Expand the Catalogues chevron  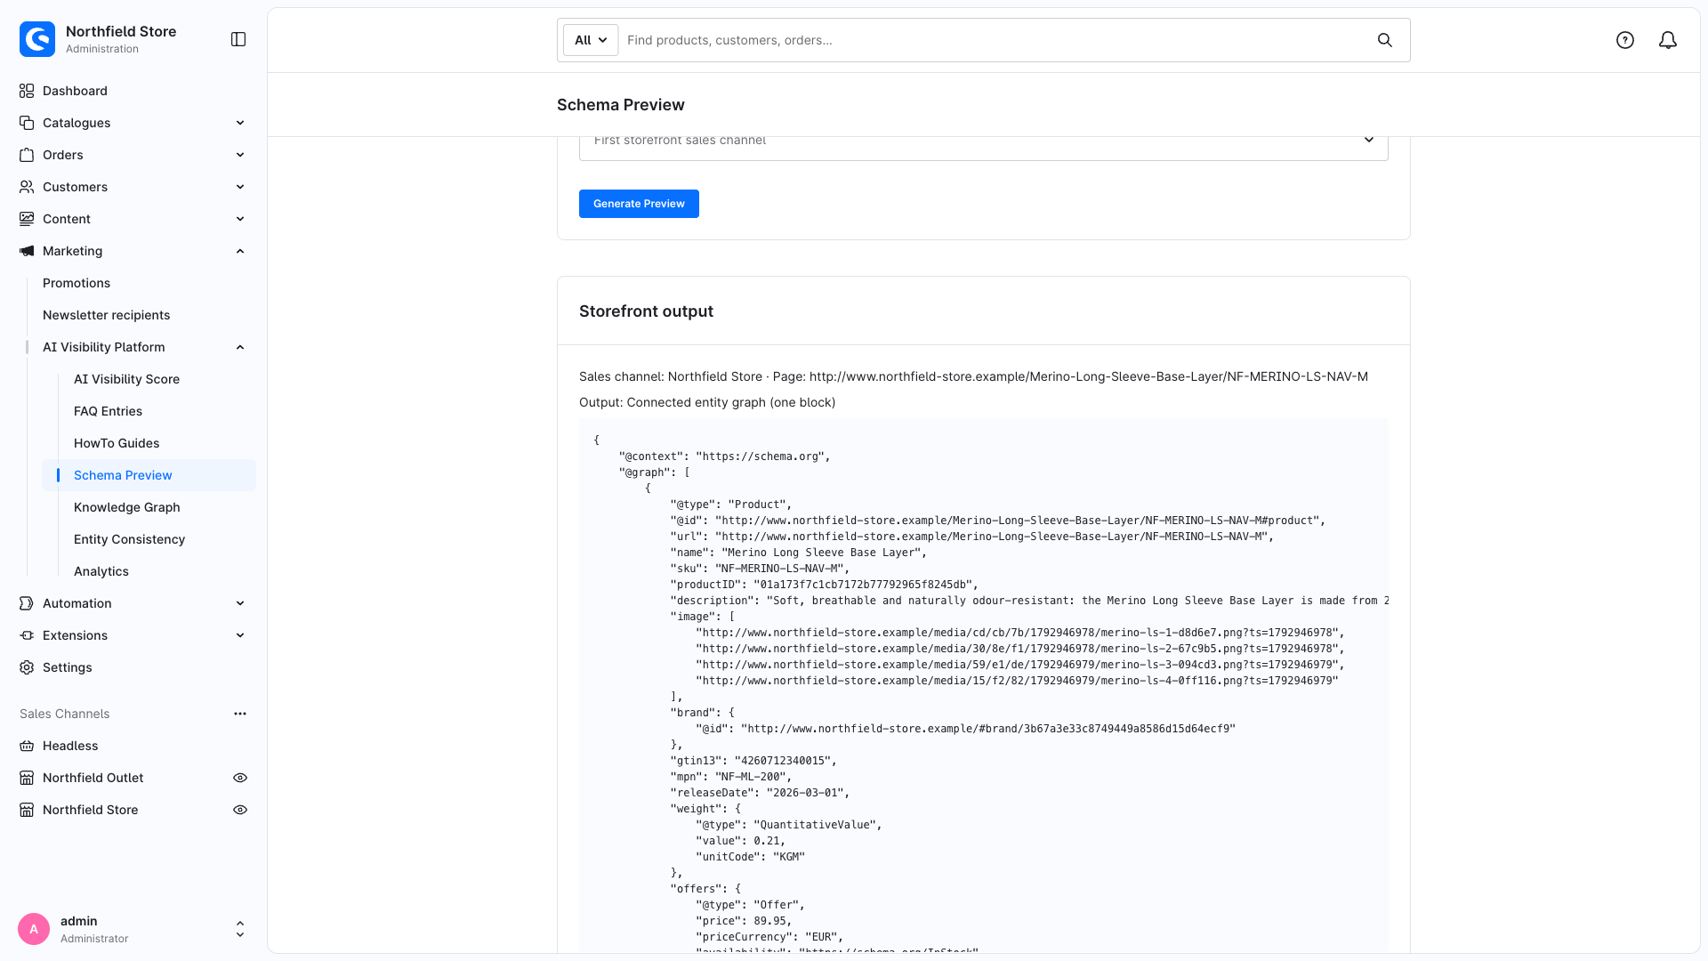click(x=240, y=123)
